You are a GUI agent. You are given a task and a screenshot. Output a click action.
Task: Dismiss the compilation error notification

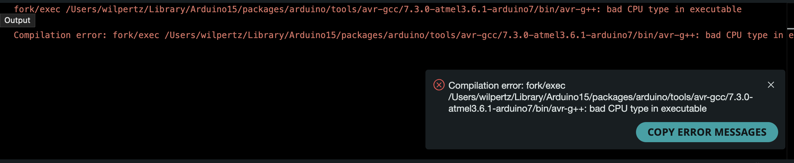pyautogui.click(x=771, y=85)
